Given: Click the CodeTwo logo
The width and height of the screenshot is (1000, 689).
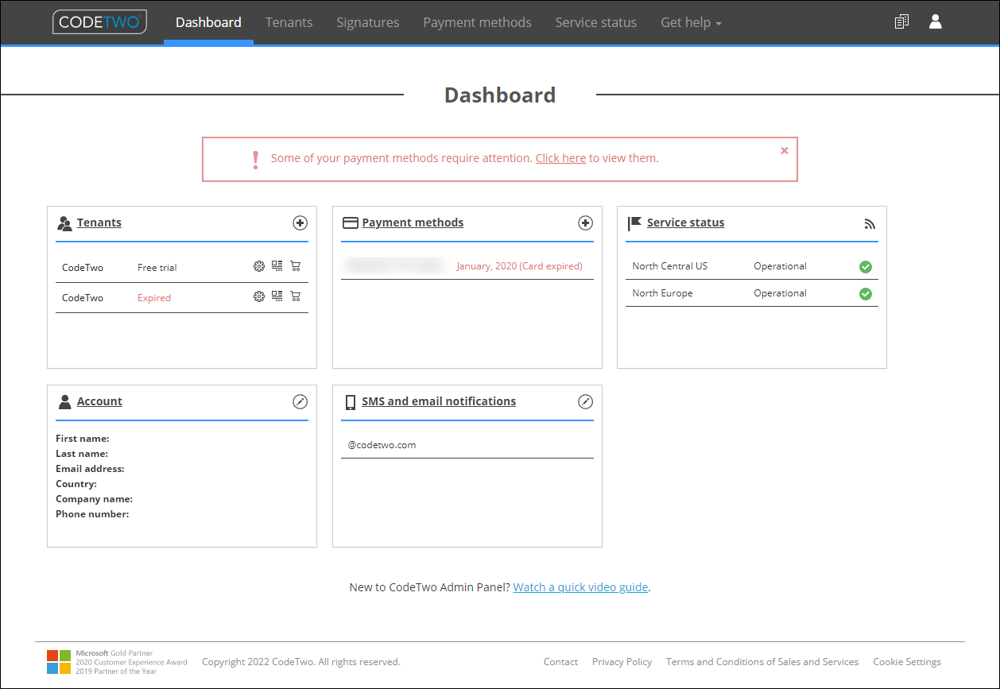Looking at the screenshot, I should [100, 22].
